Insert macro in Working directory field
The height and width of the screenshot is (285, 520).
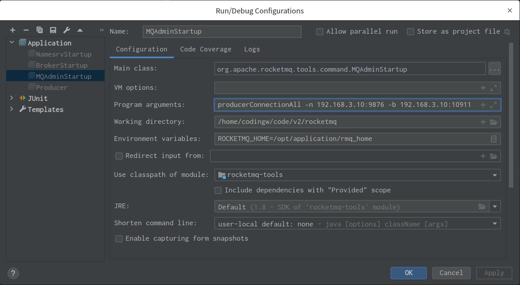coord(483,122)
